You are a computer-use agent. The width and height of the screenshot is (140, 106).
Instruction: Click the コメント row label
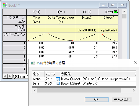click(15, 26)
